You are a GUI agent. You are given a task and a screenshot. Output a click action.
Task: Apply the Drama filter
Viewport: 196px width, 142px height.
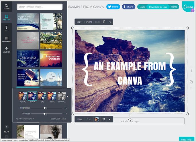click(x=32, y=97)
